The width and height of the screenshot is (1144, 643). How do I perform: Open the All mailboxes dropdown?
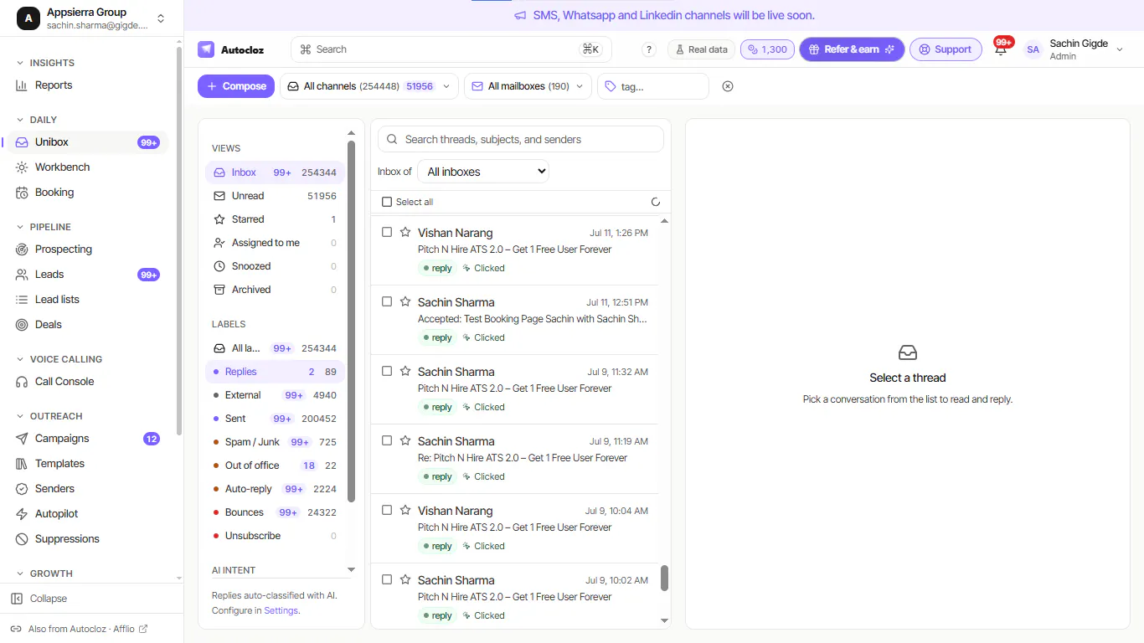click(x=528, y=86)
